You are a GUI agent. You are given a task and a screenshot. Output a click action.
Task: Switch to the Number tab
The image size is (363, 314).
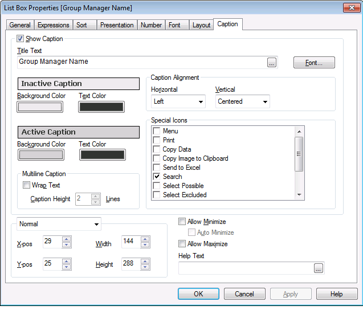click(x=151, y=25)
